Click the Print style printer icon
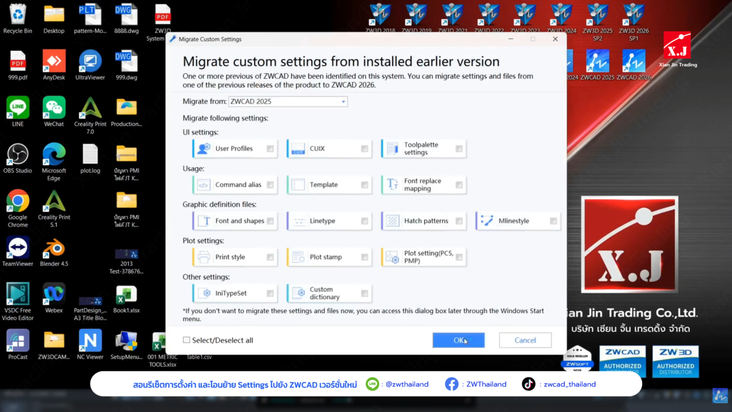The width and height of the screenshot is (732, 412). (204, 257)
